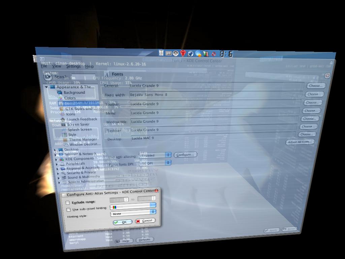345x259 pixels.
Task: Choose the Fixed width font
Action: pos(314,94)
